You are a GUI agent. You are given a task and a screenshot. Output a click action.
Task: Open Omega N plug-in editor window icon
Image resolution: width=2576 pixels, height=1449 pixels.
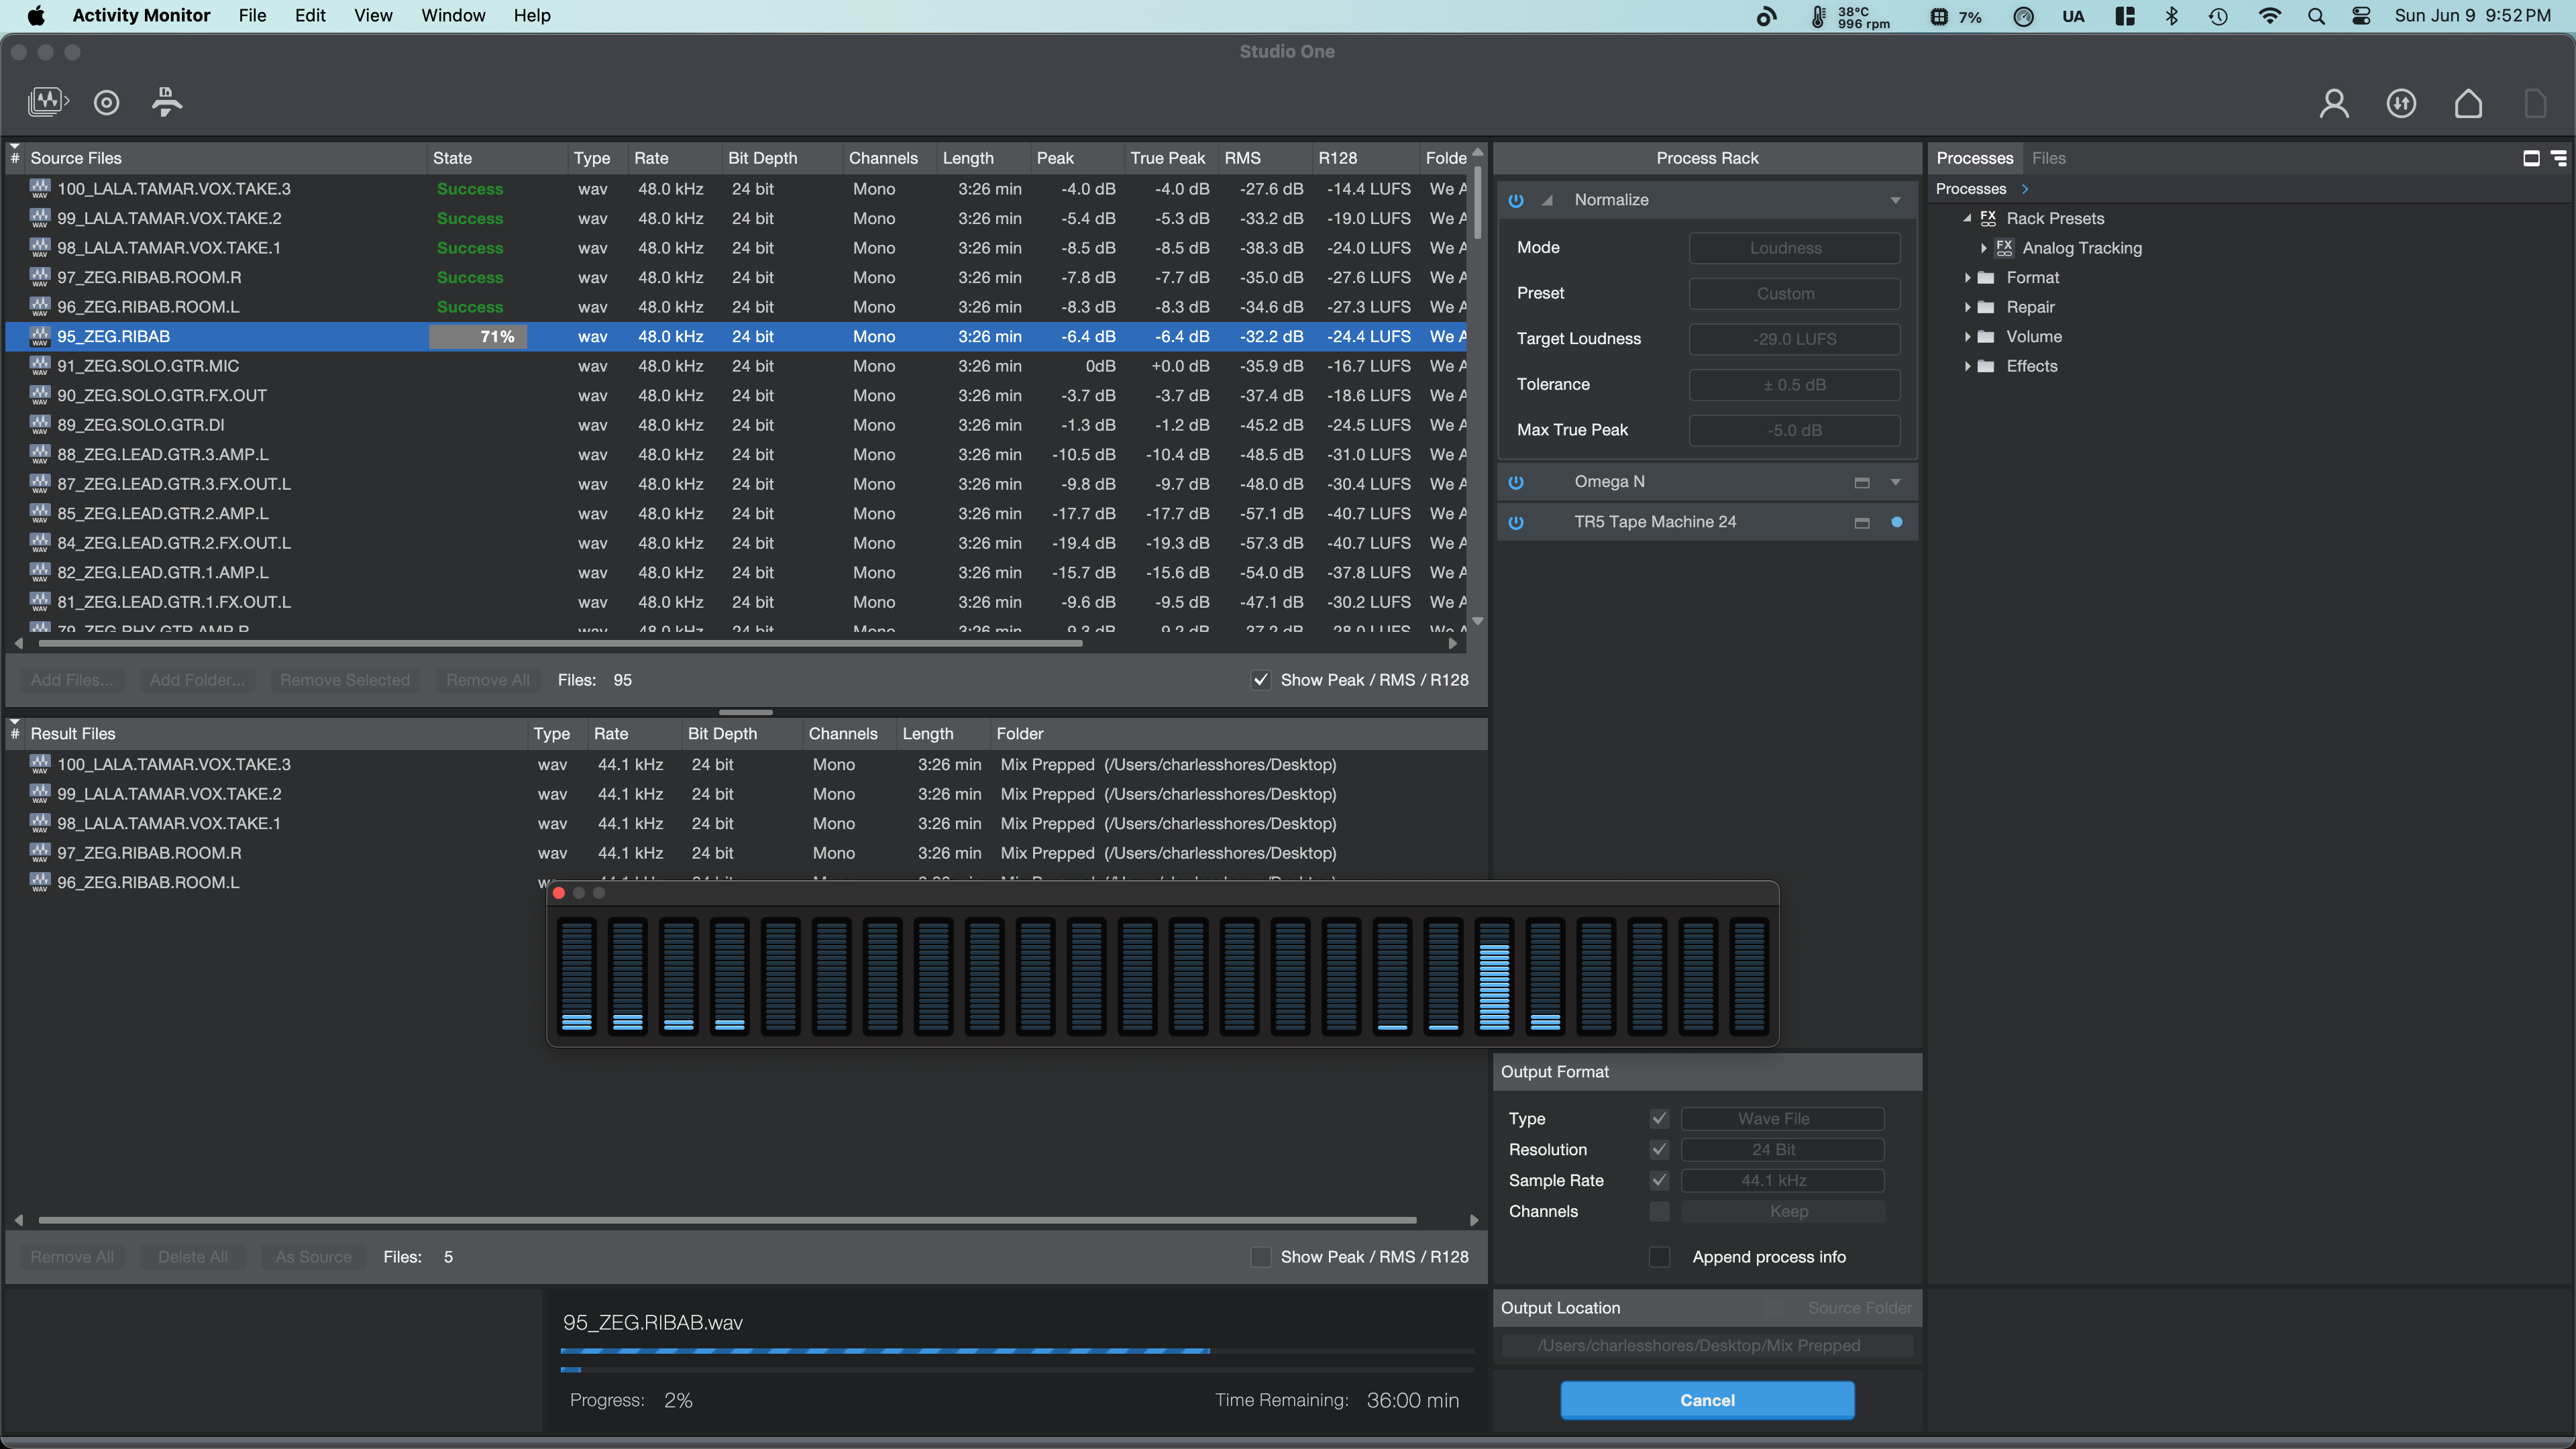pyautogui.click(x=1862, y=482)
